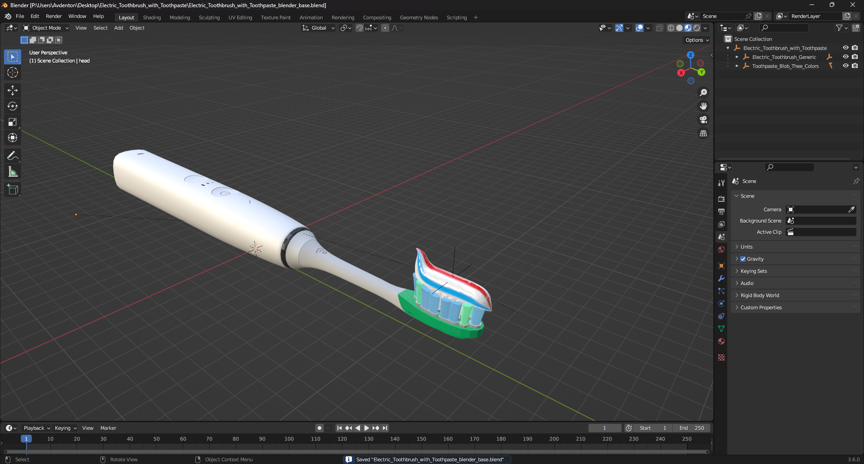Open the Global transform orientation dropdown
This screenshot has width=864, height=464.
pyautogui.click(x=319, y=28)
